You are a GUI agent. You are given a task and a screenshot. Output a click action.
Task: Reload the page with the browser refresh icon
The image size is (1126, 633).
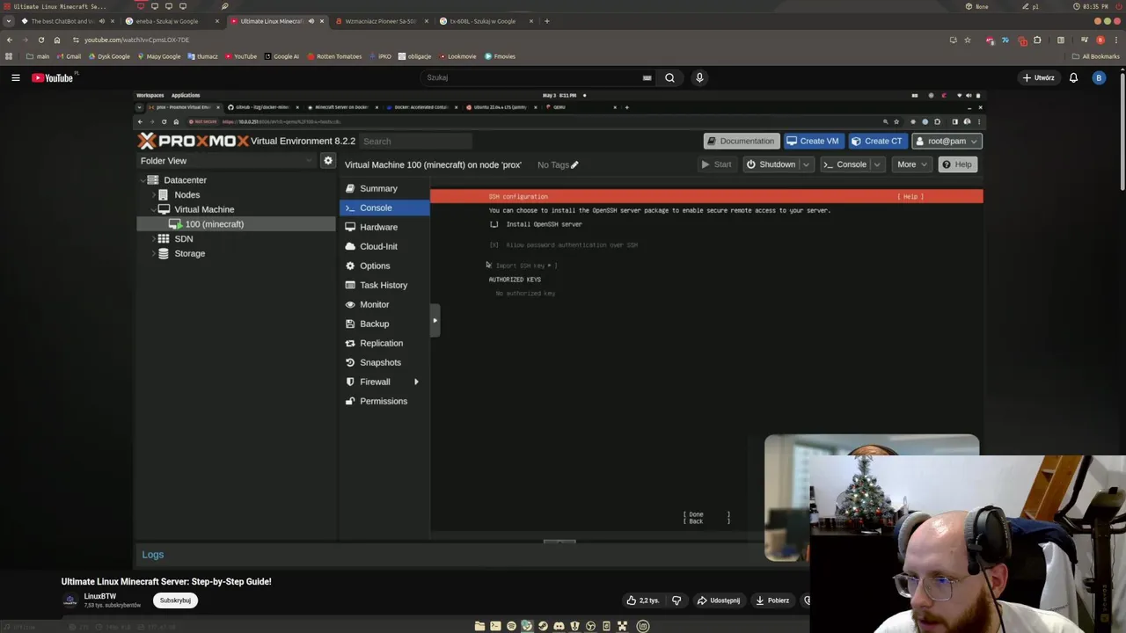[40, 40]
